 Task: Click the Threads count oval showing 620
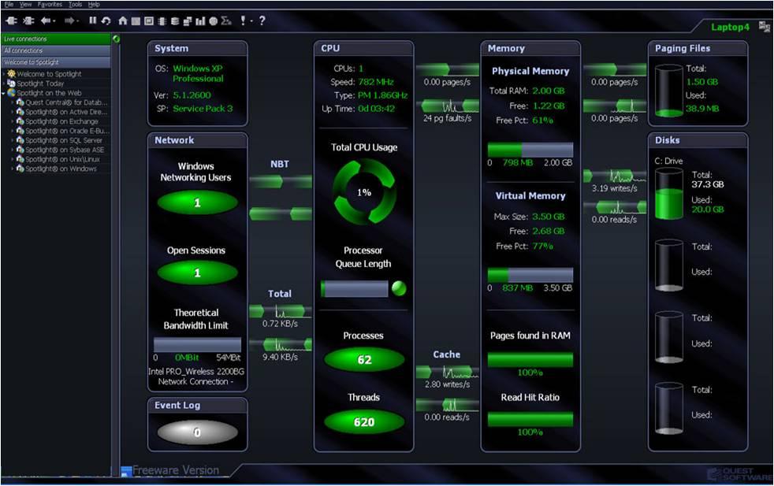pyautogui.click(x=364, y=422)
